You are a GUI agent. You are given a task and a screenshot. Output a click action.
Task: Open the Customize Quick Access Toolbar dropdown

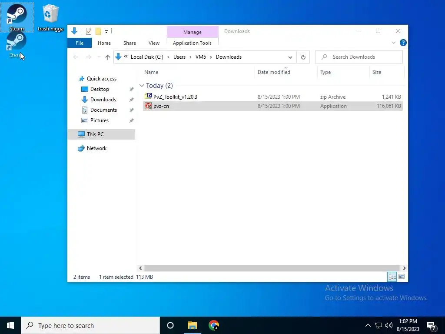click(x=106, y=31)
